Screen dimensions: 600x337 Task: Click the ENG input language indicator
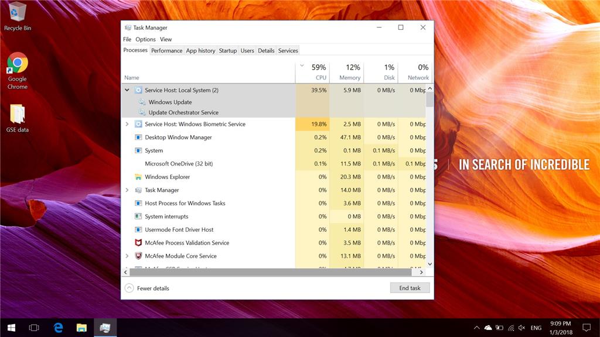[536, 328]
